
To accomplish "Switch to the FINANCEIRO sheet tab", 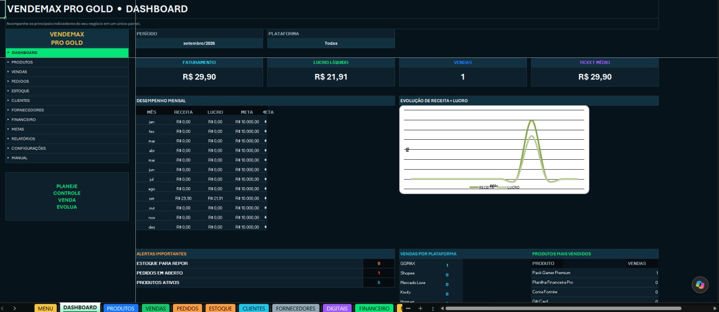I will [374, 309].
